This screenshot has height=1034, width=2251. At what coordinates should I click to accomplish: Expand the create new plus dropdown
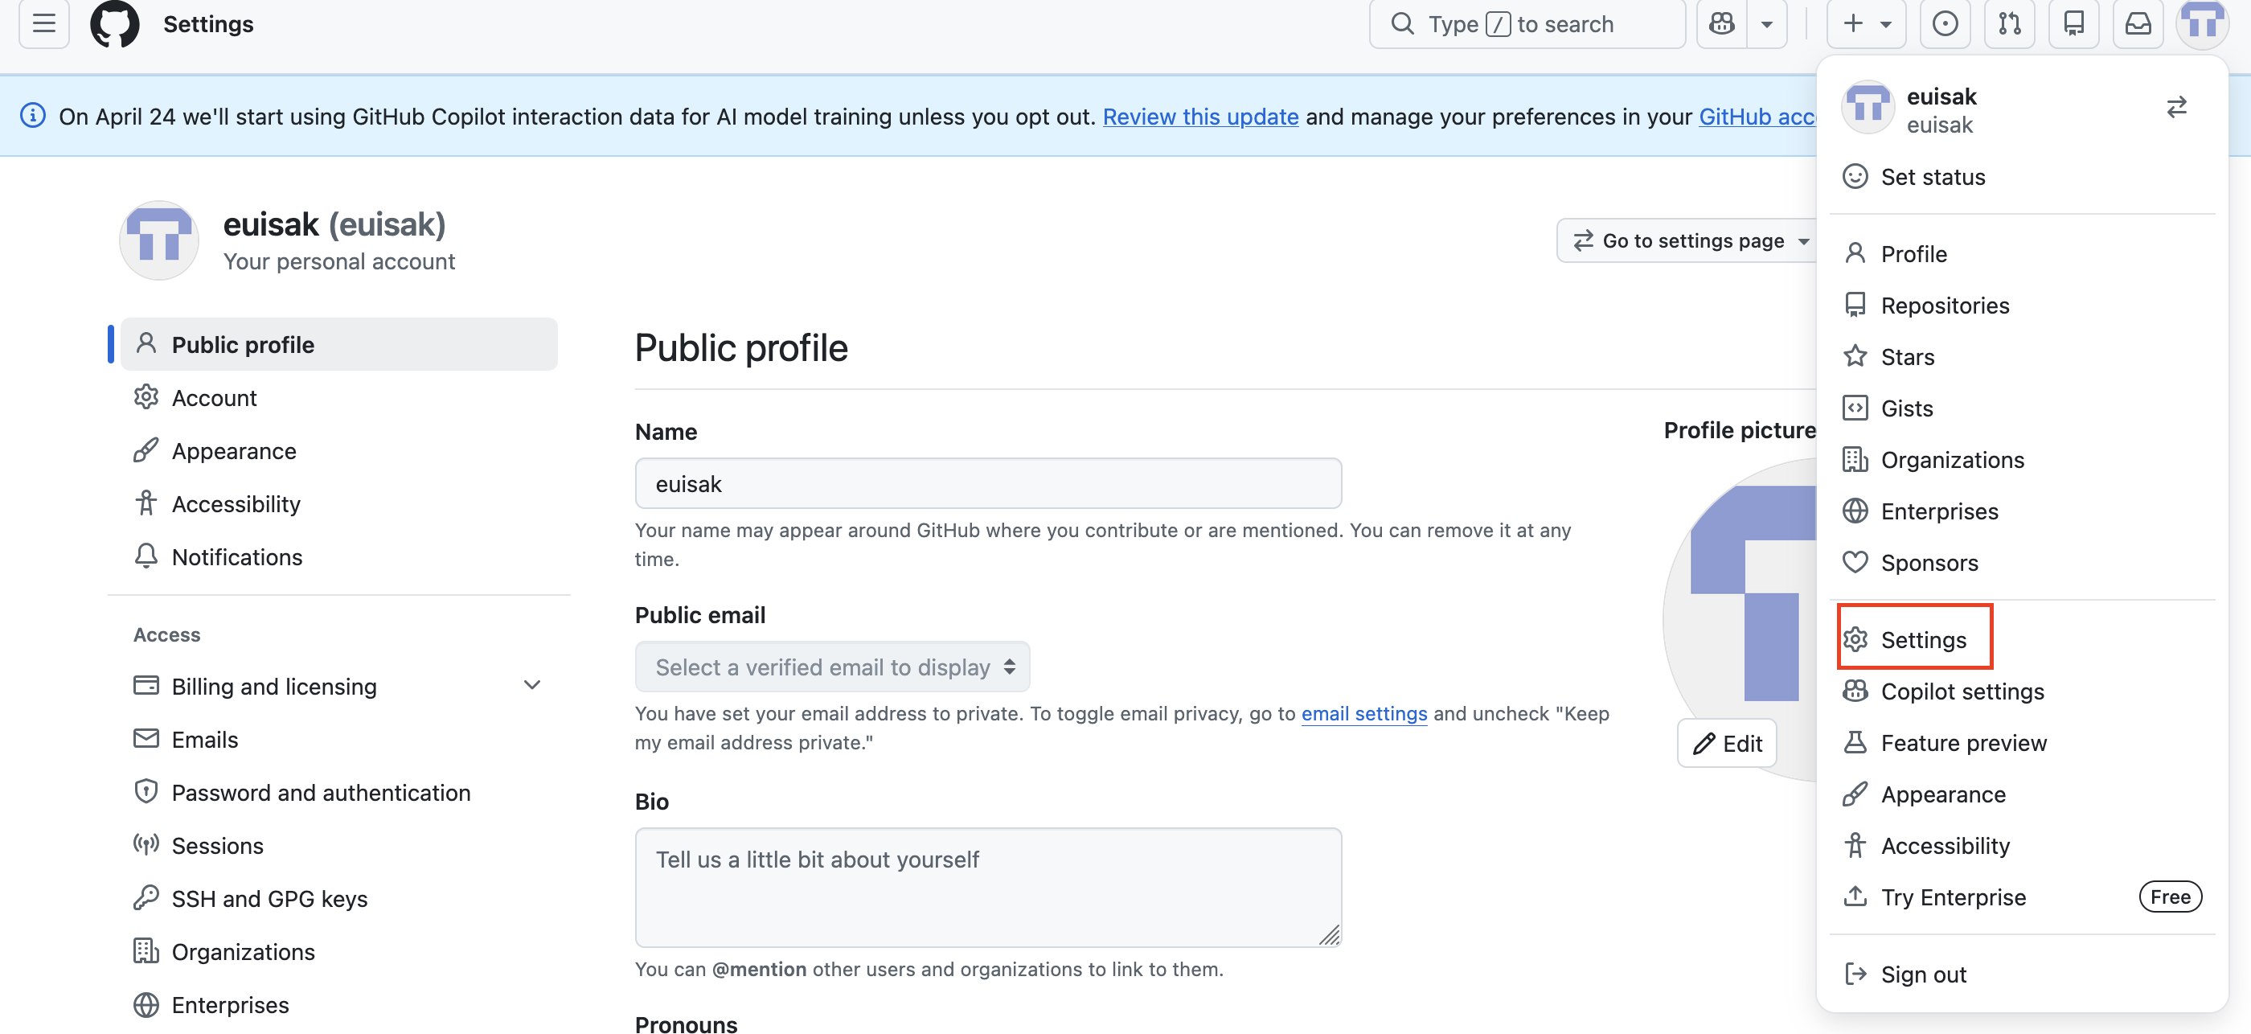click(1866, 23)
